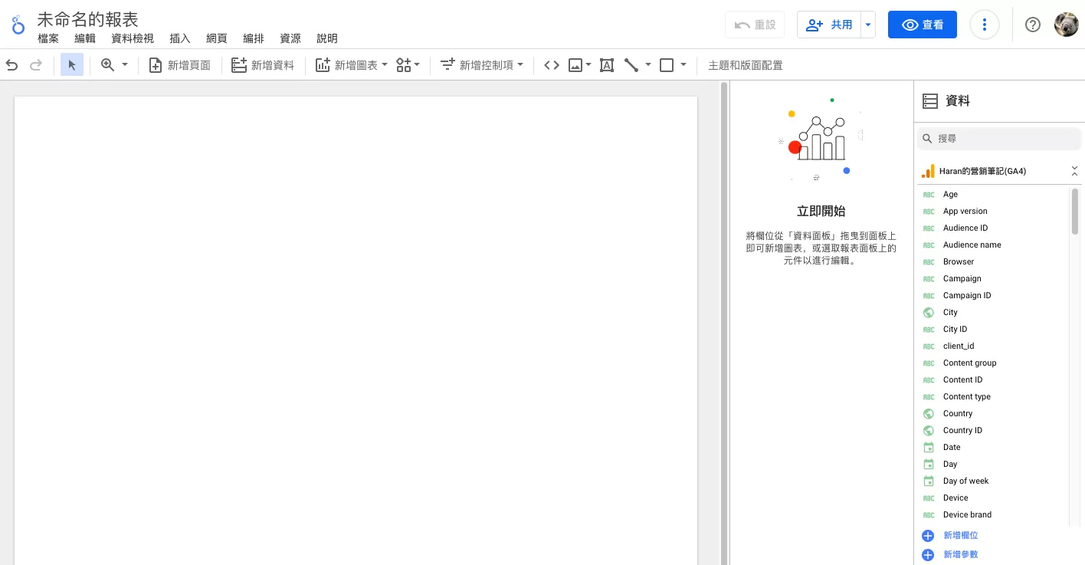Click the 搜尋 field search box
1085x565 pixels.
pyautogui.click(x=999, y=139)
